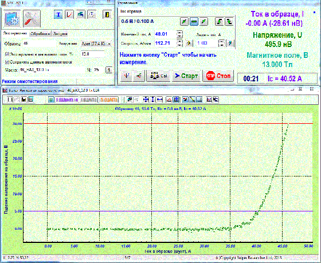Click the horizontal scale arrows icon
The width and height of the screenshot is (321, 263).
point(160,100)
